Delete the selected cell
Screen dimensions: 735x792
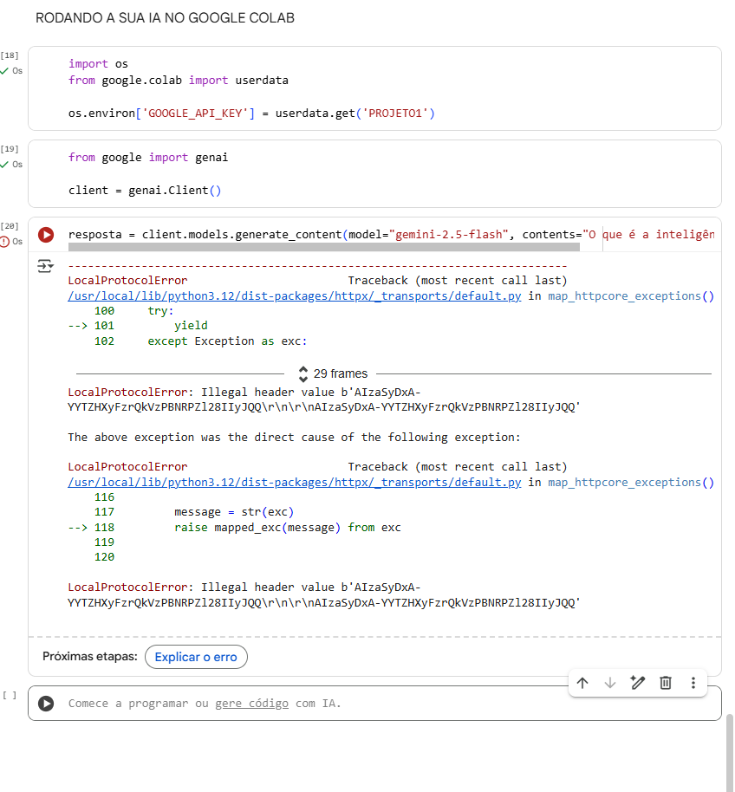click(x=666, y=683)
